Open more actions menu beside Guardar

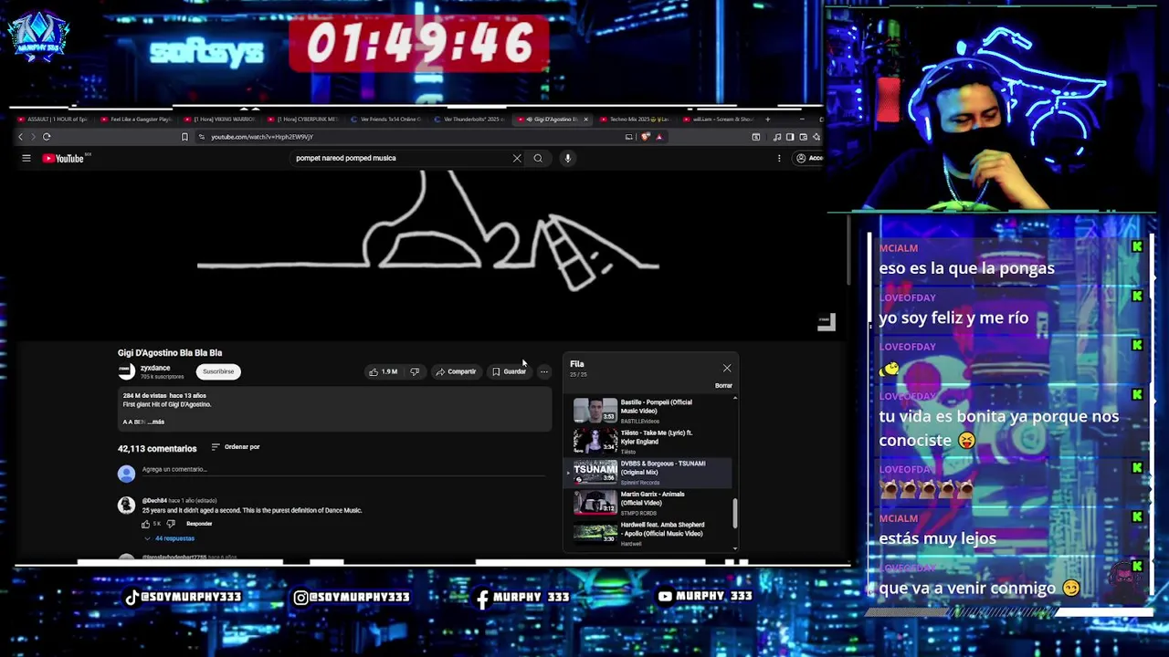[543, 372]
